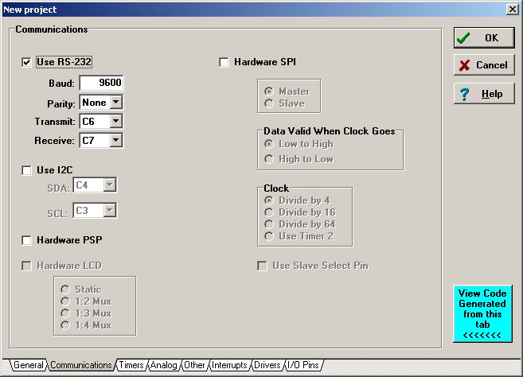The height and width of the screenshot is (377, 523).
Task: Uncheck the Use RS-232 checkbox
Action: point(27,62)
